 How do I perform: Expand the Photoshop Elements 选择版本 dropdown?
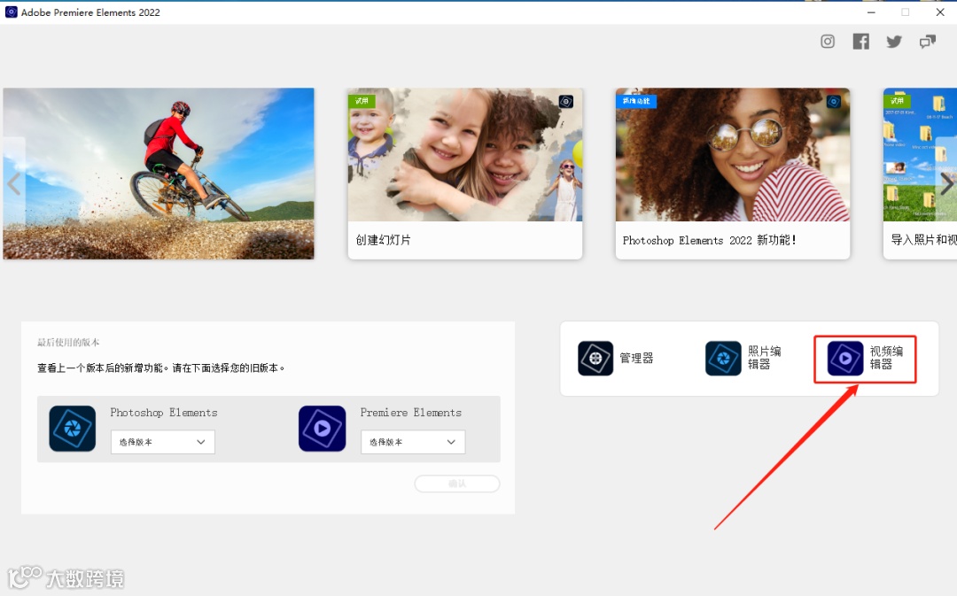162,442
